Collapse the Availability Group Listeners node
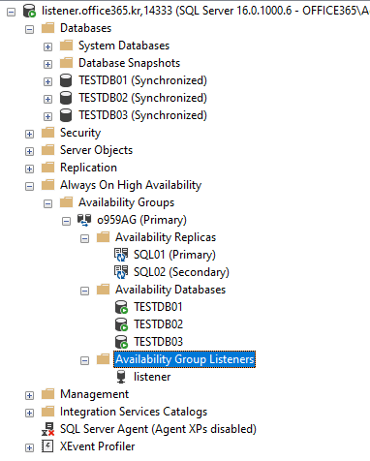This screenshot has width=370, height=461. coord(84,361)
